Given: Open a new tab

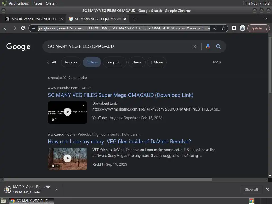Looking at the screenshot, I should click(135, 19).
